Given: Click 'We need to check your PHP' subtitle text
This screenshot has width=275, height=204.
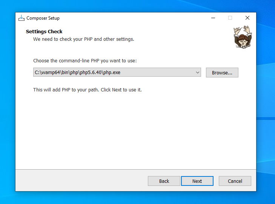Looking at the screenshot, I should 83,39.
